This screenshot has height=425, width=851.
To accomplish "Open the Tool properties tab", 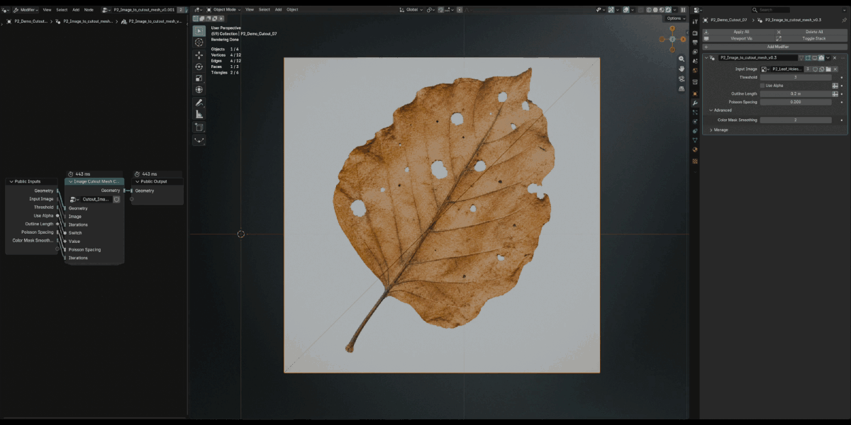I will click(x=694, y=22).
